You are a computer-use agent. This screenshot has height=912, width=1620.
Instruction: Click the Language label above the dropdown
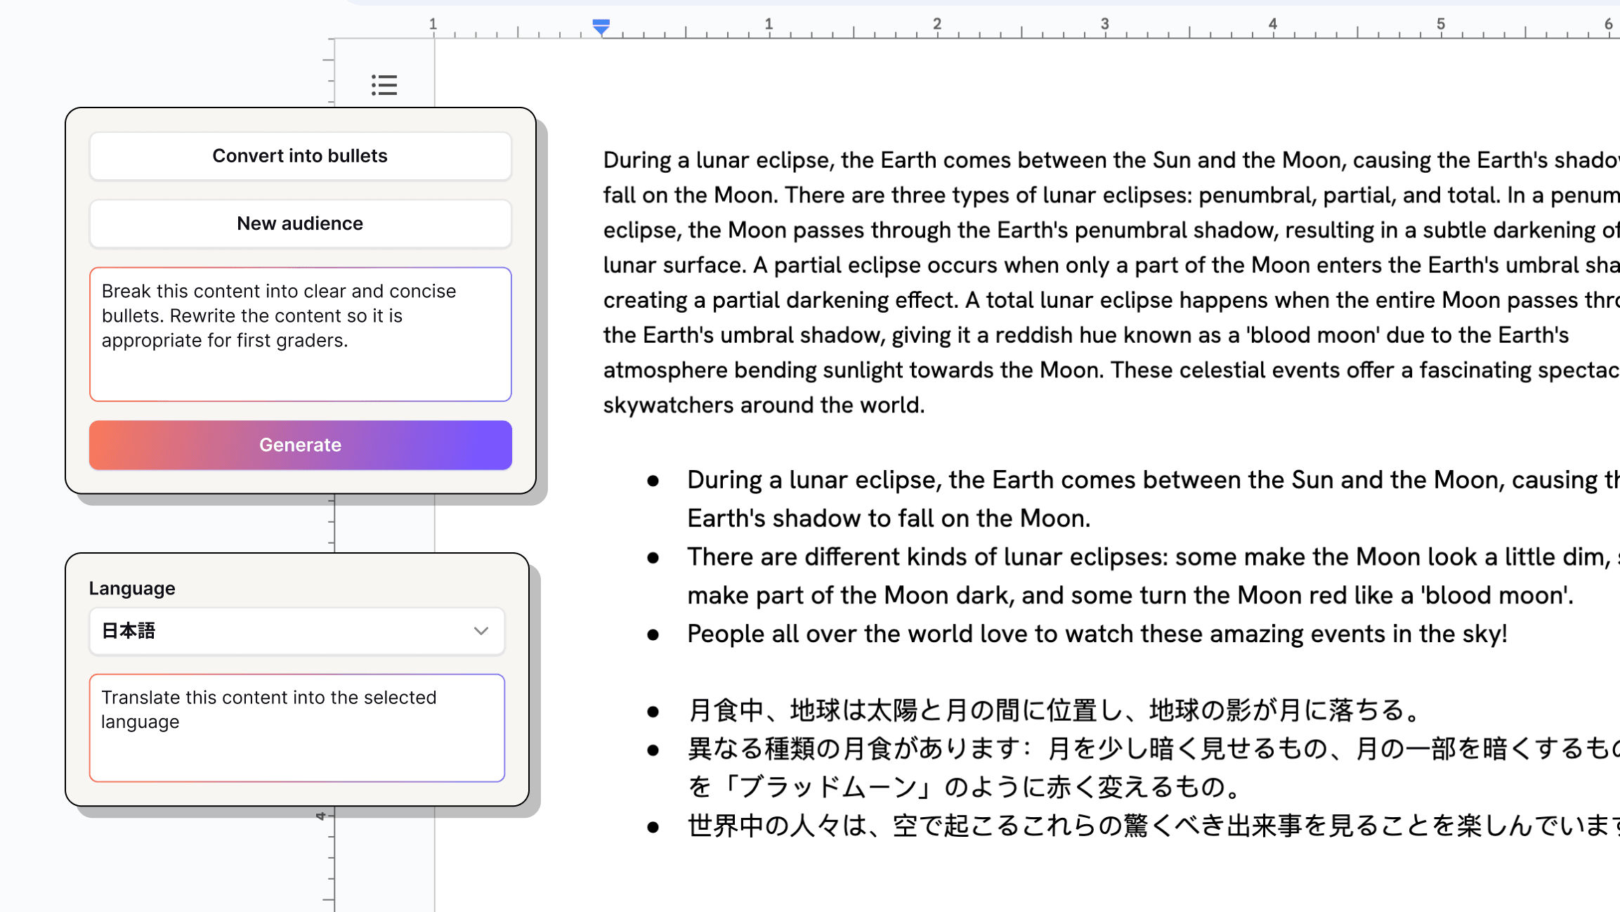pyautogui.click(x=132, y=588)
